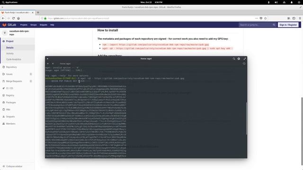
Task: Open terminal search magnifier icon
Action: [x=234, y=59]
